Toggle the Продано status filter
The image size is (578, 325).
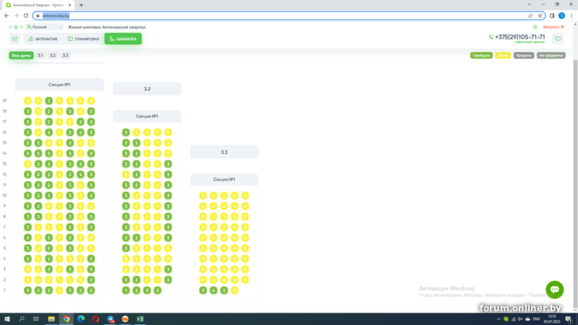pos(523,55)
